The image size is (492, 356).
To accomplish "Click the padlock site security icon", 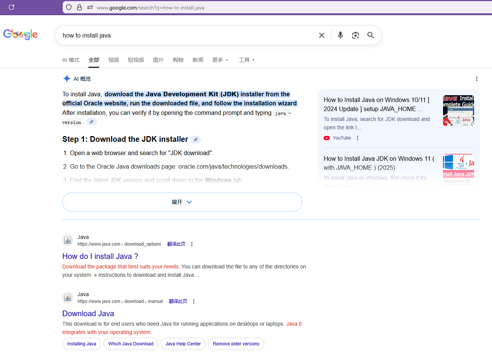I will coord(79,7).
